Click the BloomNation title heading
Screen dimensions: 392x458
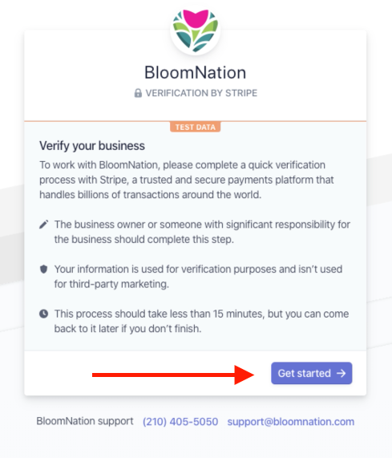tap(196, 72)
